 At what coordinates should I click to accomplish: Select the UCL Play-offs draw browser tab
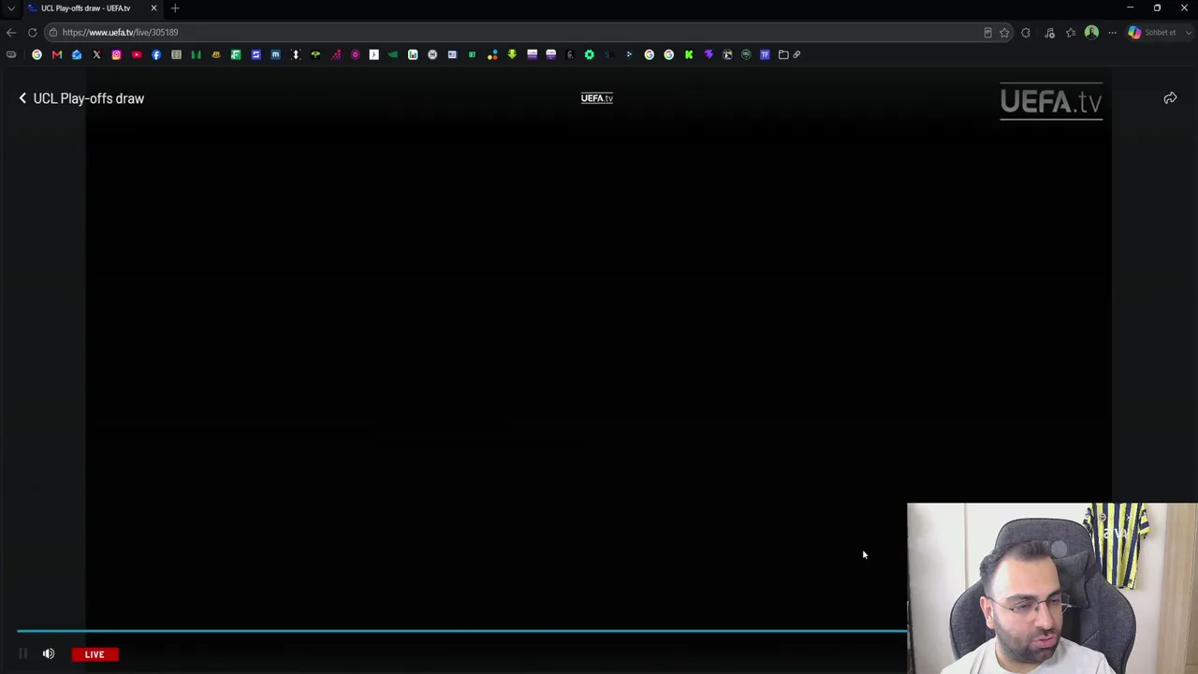91,8
